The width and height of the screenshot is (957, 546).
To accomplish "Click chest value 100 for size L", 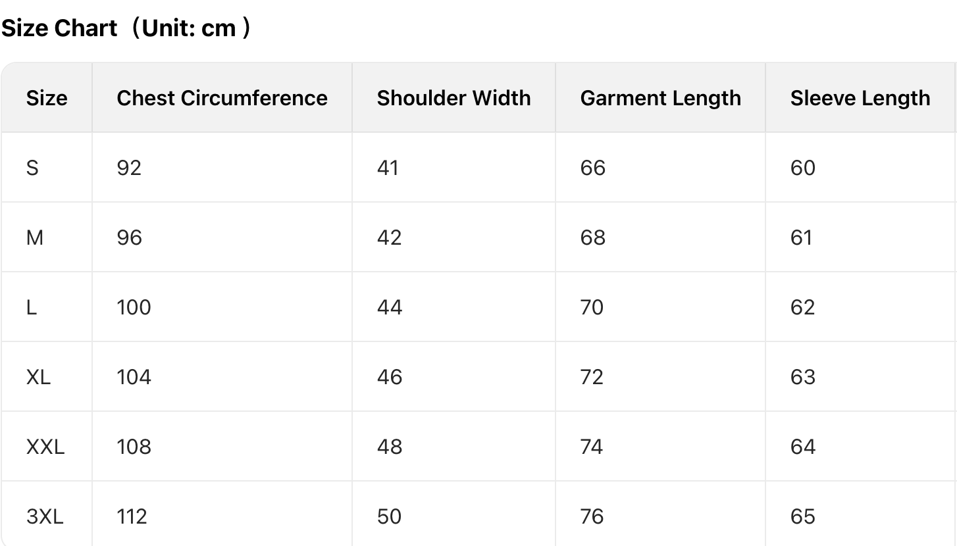I will (x=134, y=307).
